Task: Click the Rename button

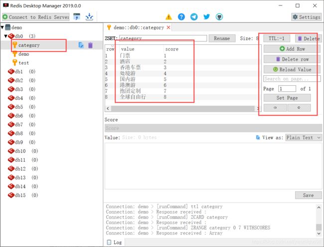Action: click(222, 38)
